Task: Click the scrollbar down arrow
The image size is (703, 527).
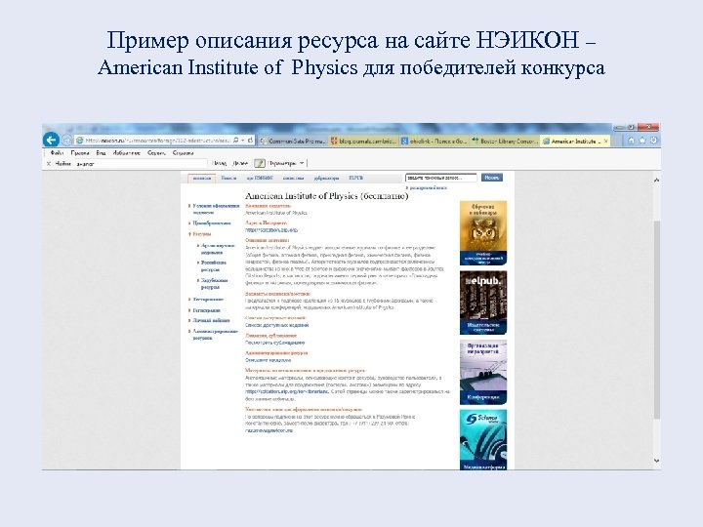Action: click(656, 461)
